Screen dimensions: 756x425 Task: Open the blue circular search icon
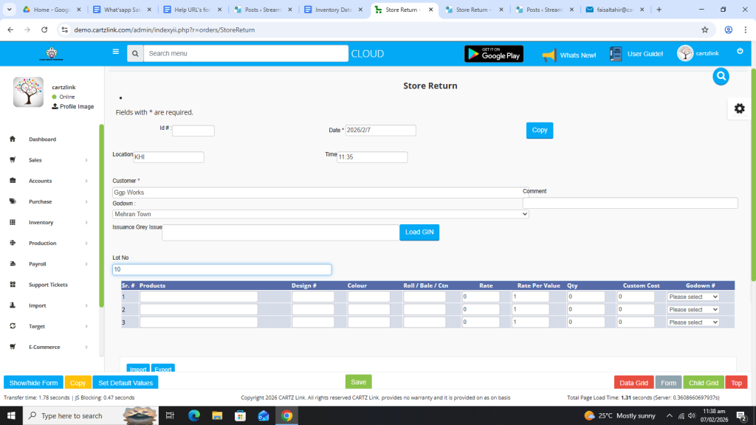pyautogui.click(x=721, y=76)
